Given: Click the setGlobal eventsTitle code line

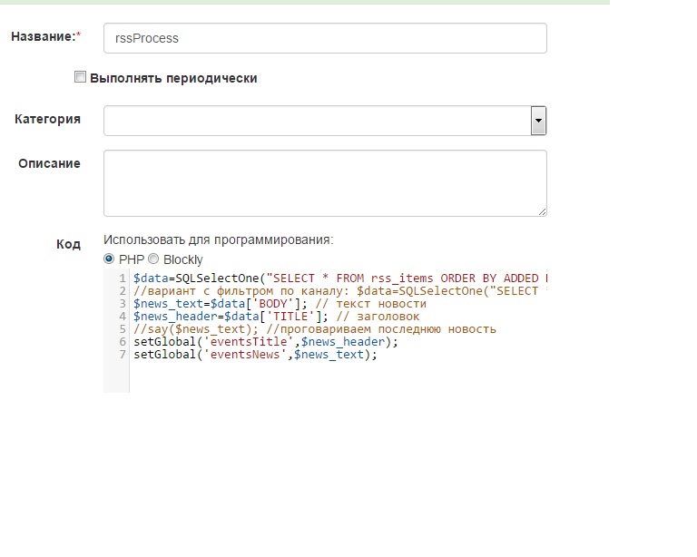Looking at the screenshot, I should [265, 341].
